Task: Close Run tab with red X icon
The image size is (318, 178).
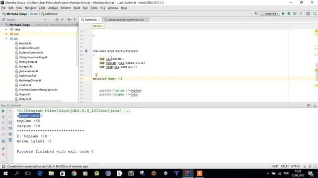Action: pyautogui.click(x=3, y=154)
